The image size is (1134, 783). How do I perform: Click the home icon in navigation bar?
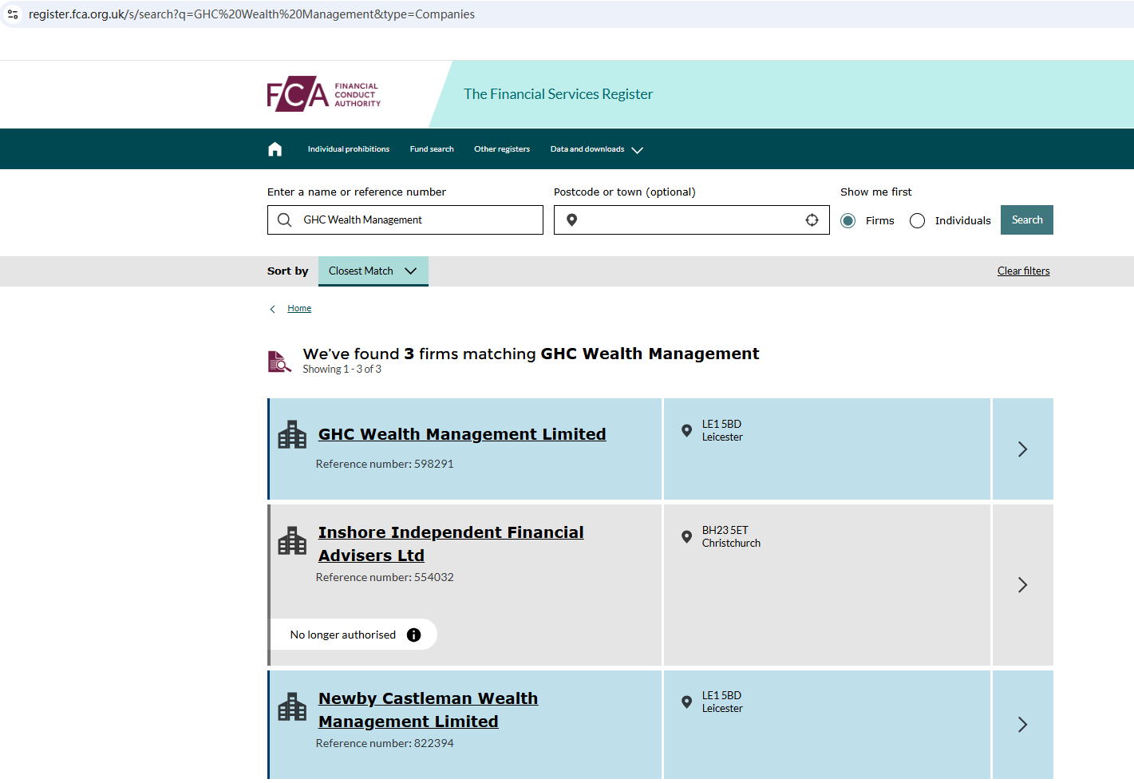[275, 149]
